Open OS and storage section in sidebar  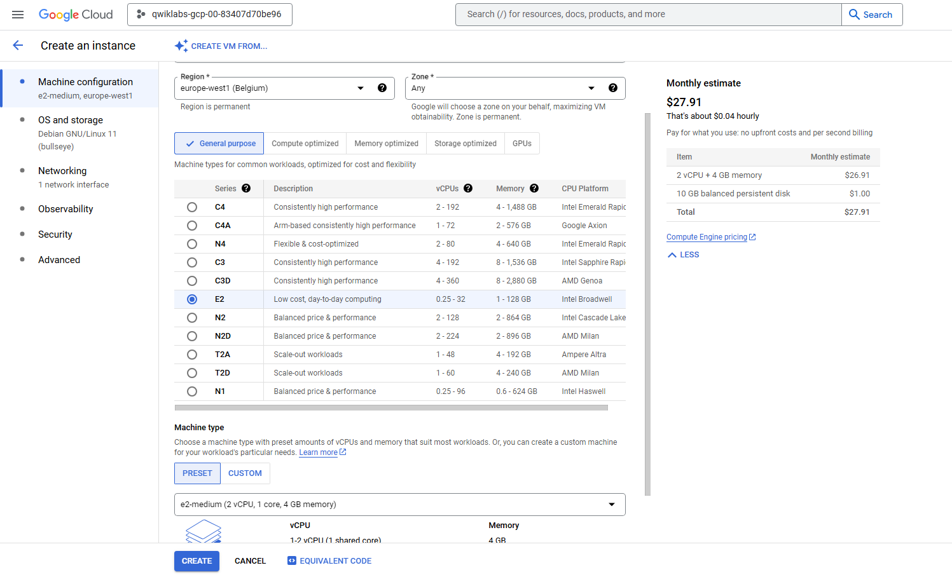click(x=80, y=133)
